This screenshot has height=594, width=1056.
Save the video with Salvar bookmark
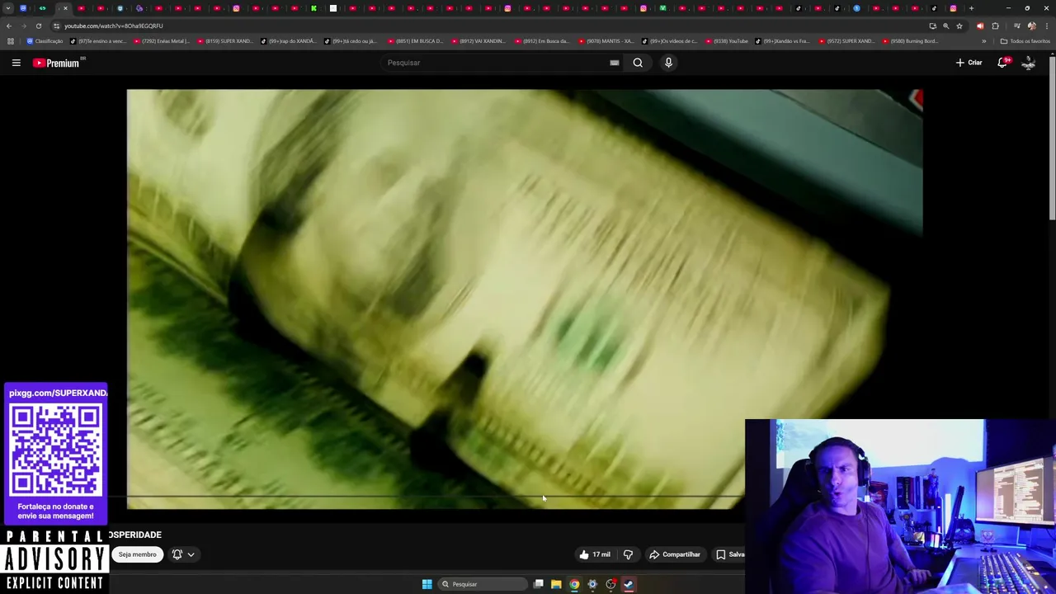(x=730, y=554)
